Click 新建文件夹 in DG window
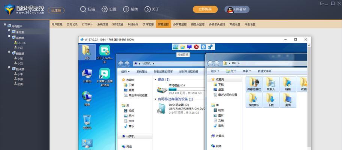This screenshot has width=342, height=150. (264, 71)
